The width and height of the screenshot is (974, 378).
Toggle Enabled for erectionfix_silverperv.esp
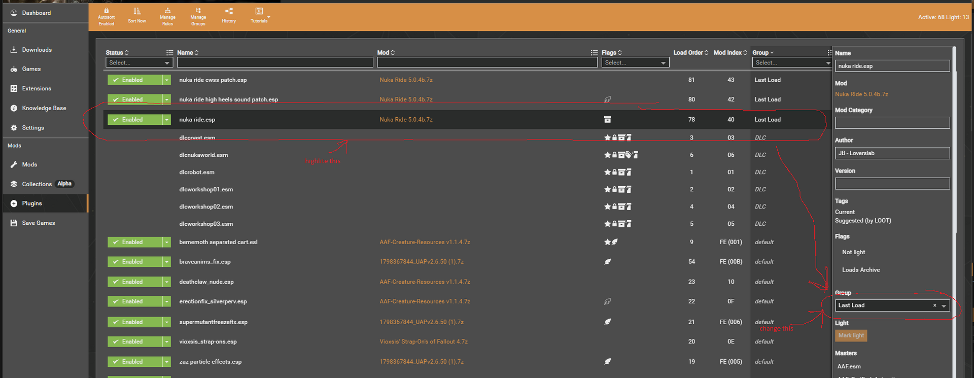pos(134,301)
